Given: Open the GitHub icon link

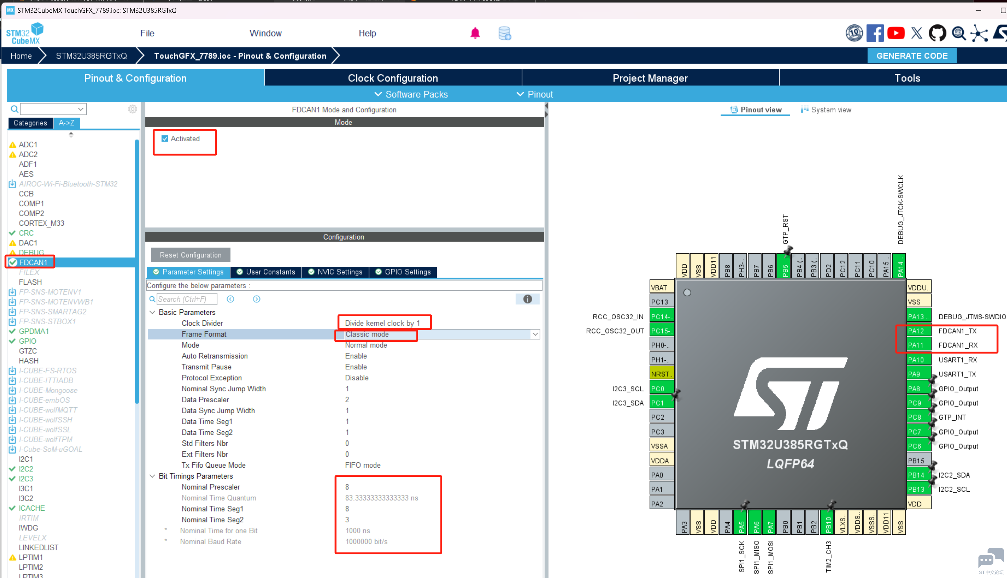Looking at the screenshot, I should coord(937,33).
